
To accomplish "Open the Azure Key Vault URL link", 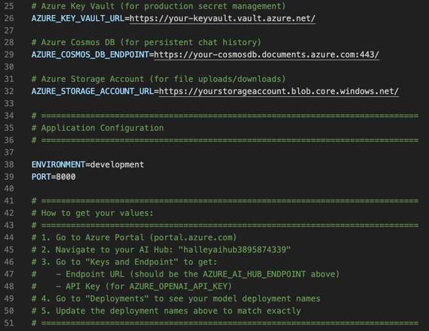I will click(x=222, y=18).
